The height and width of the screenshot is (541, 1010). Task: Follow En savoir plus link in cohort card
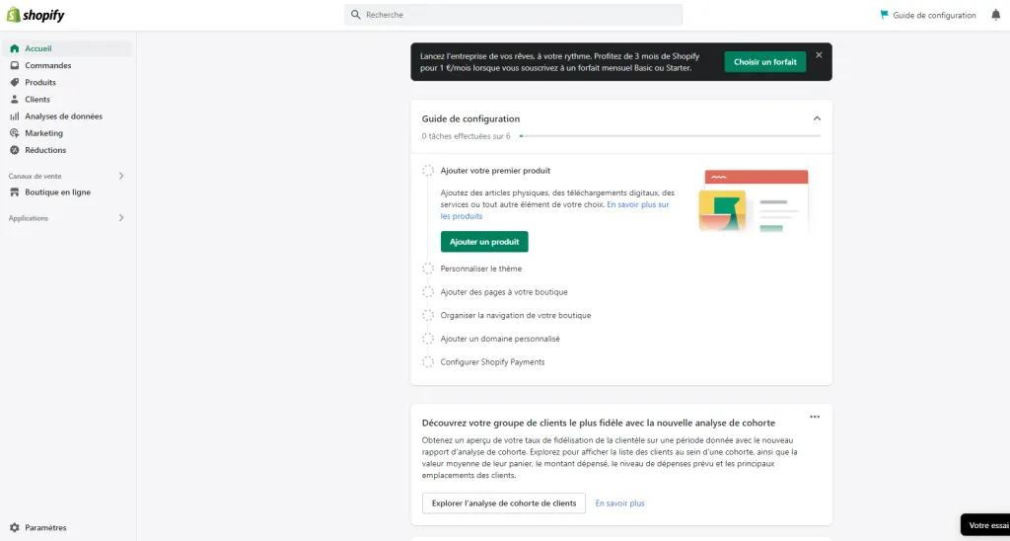coord(619,502)
